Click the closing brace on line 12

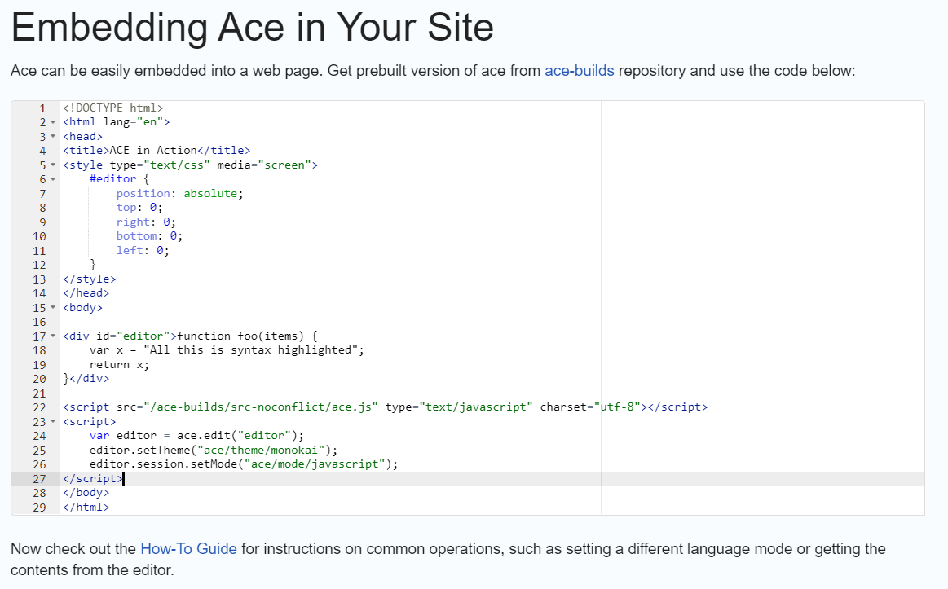tap(92, 264)
